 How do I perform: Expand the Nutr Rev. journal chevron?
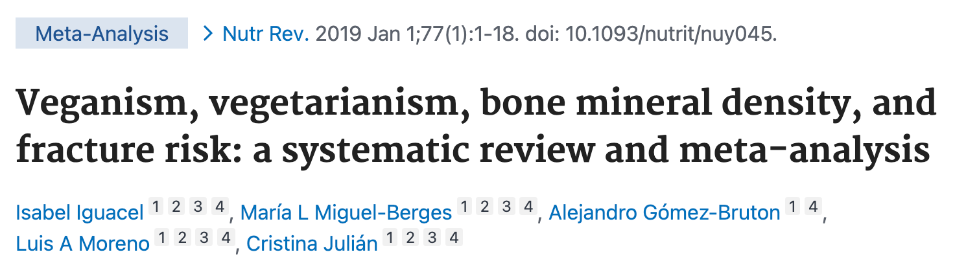point(208,34)
